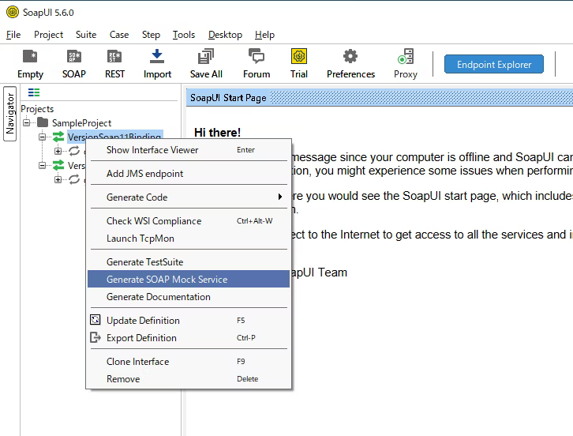The height and width of the screenshot is (436, 573).
Task: Click the Endpoint Explorer button
Action: point(494,65)
